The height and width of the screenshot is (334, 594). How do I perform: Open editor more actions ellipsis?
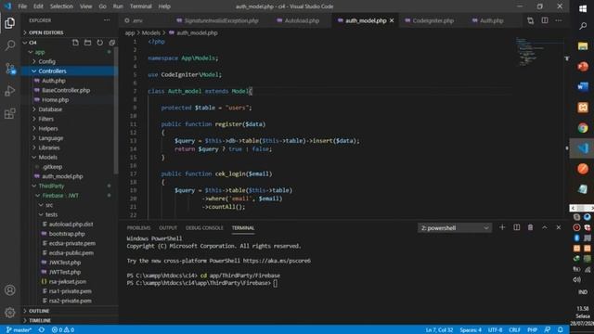click(x=559, y=20)
